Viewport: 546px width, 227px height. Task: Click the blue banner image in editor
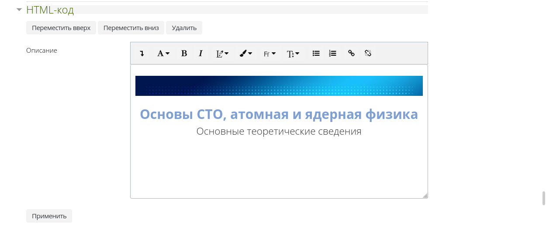279,86
